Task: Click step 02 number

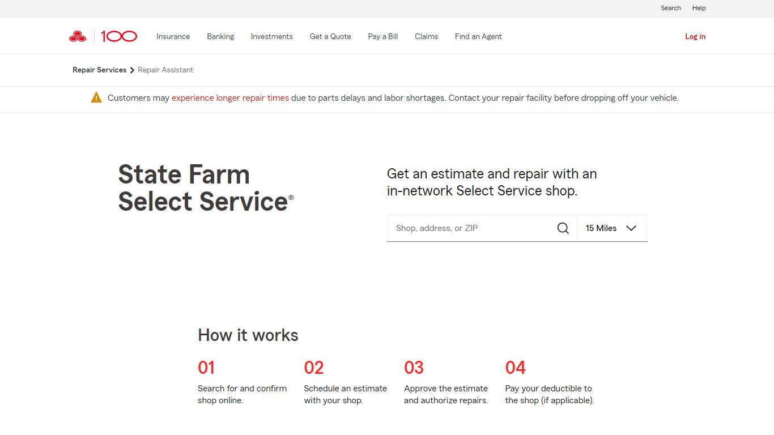Action: [314, 368]
